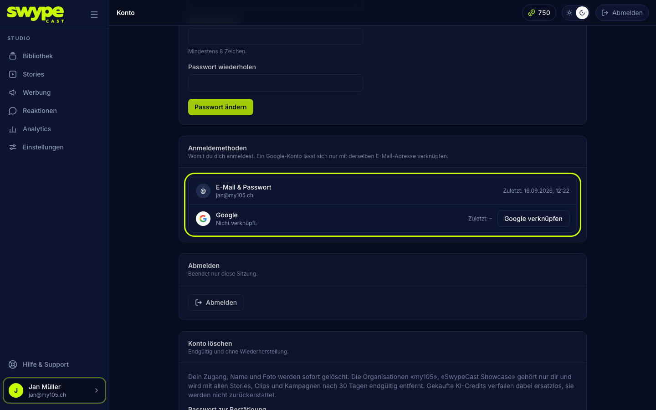This screenshot has width=656, height=410.
Task: Click the 'Anmeldemethoden' heading
Action: [x=217, y=148]
